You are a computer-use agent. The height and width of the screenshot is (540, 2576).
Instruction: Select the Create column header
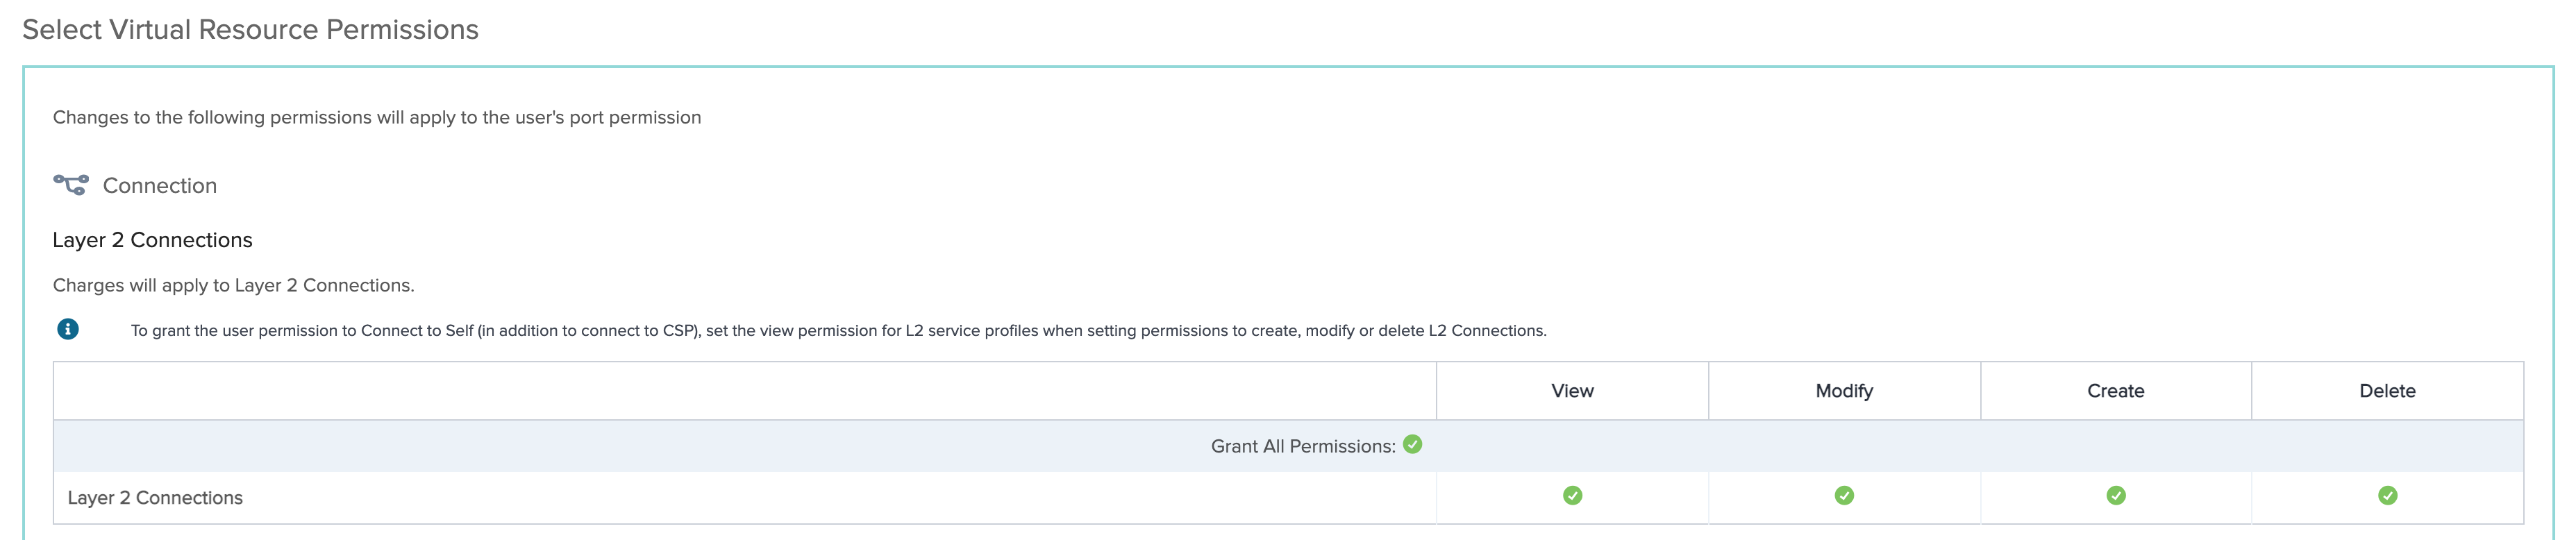[2116, 391]
